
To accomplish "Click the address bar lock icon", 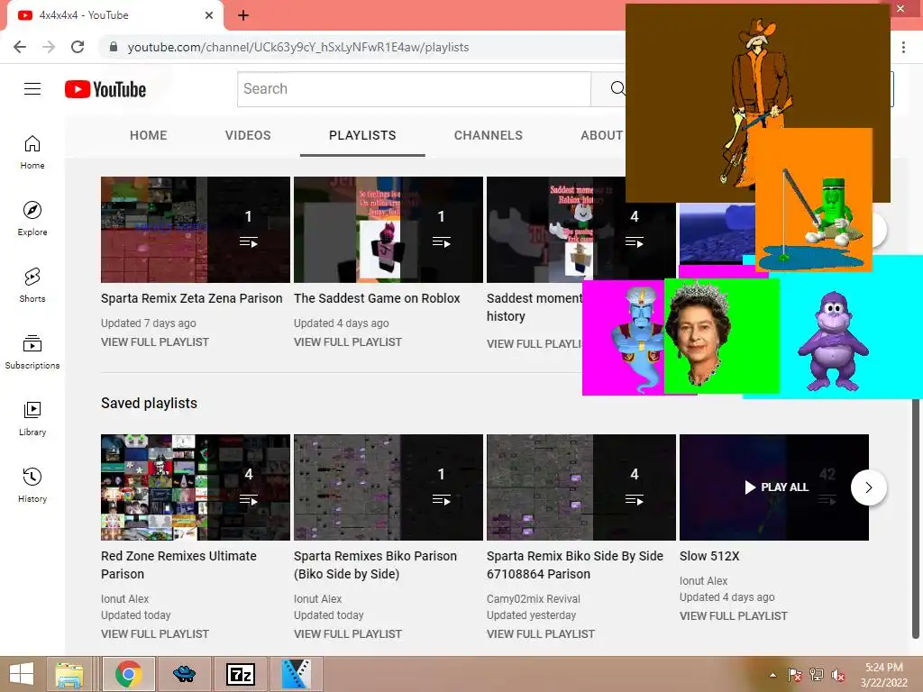I will 114,47.
